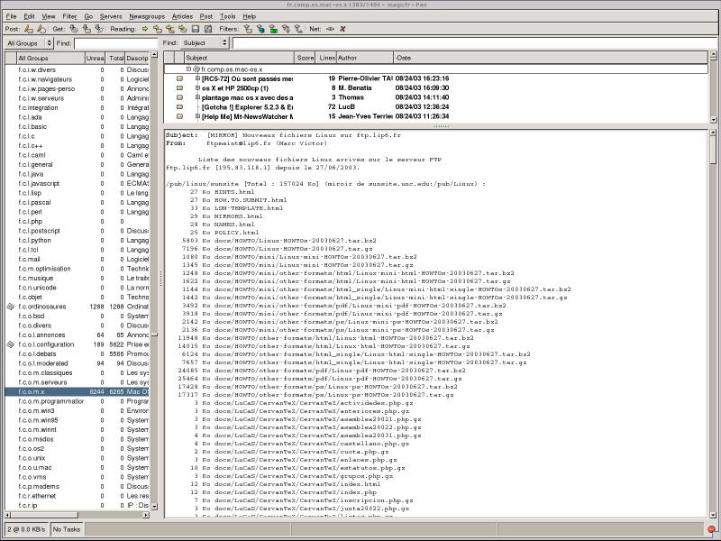Open the Articles menu

point(181,16)
